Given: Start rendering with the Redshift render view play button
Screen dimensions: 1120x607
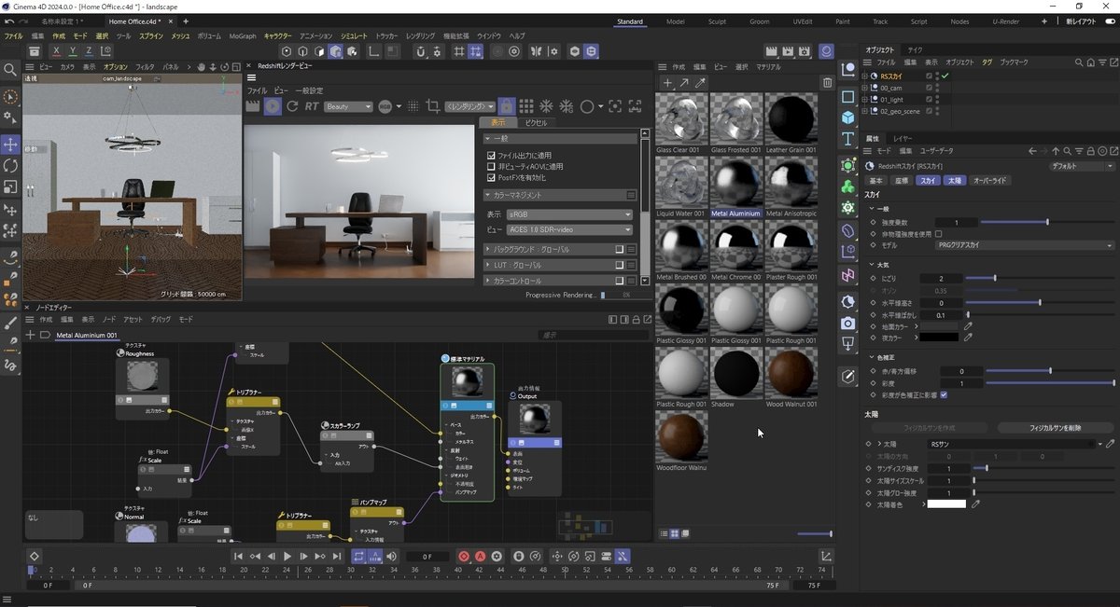Looking at the screenshot, I should pyautogui.click(x=271, y=105).
